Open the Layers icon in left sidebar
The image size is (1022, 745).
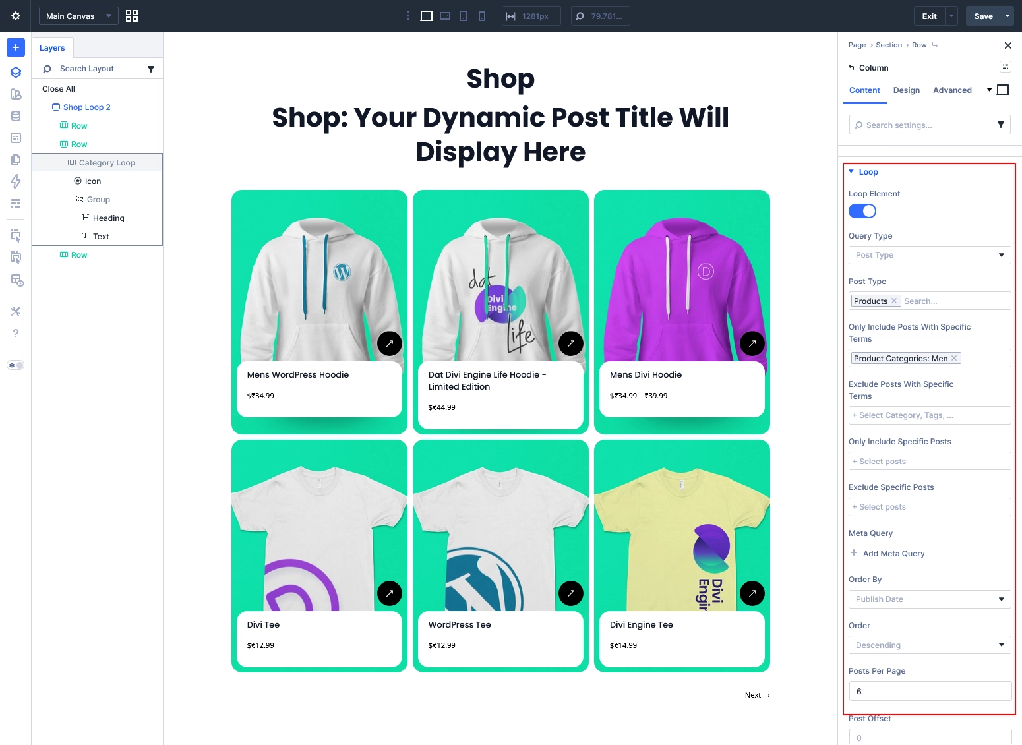(16, 73)
